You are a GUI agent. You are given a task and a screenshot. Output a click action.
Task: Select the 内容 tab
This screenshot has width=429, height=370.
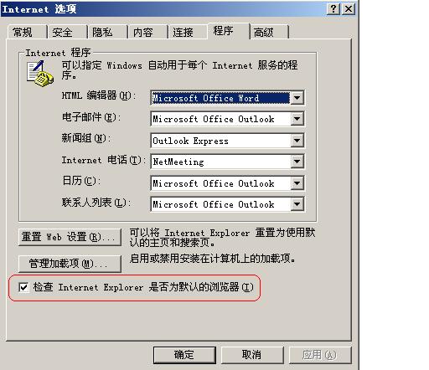pyautogui.click(x=147, y=32)
